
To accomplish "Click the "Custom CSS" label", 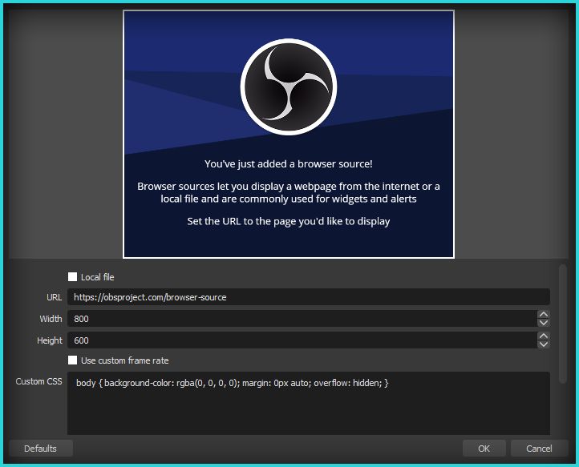I will 38,381.
